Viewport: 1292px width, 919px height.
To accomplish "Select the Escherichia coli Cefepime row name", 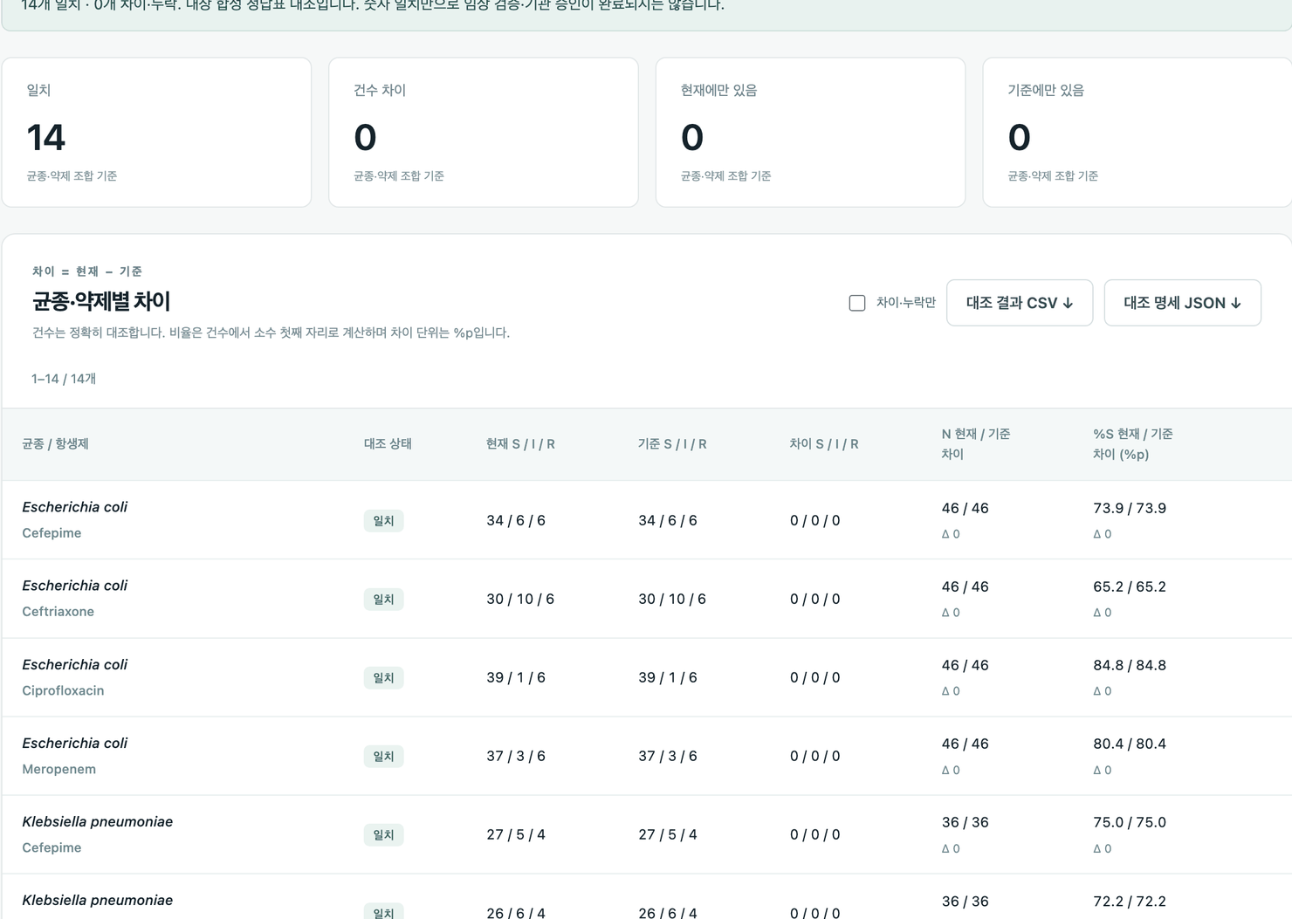I will (x=75, y=519).
